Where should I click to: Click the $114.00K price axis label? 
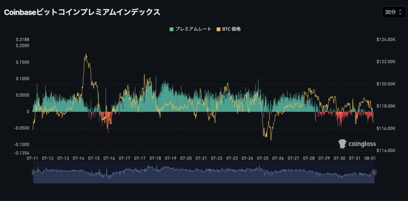click(386, 151)
